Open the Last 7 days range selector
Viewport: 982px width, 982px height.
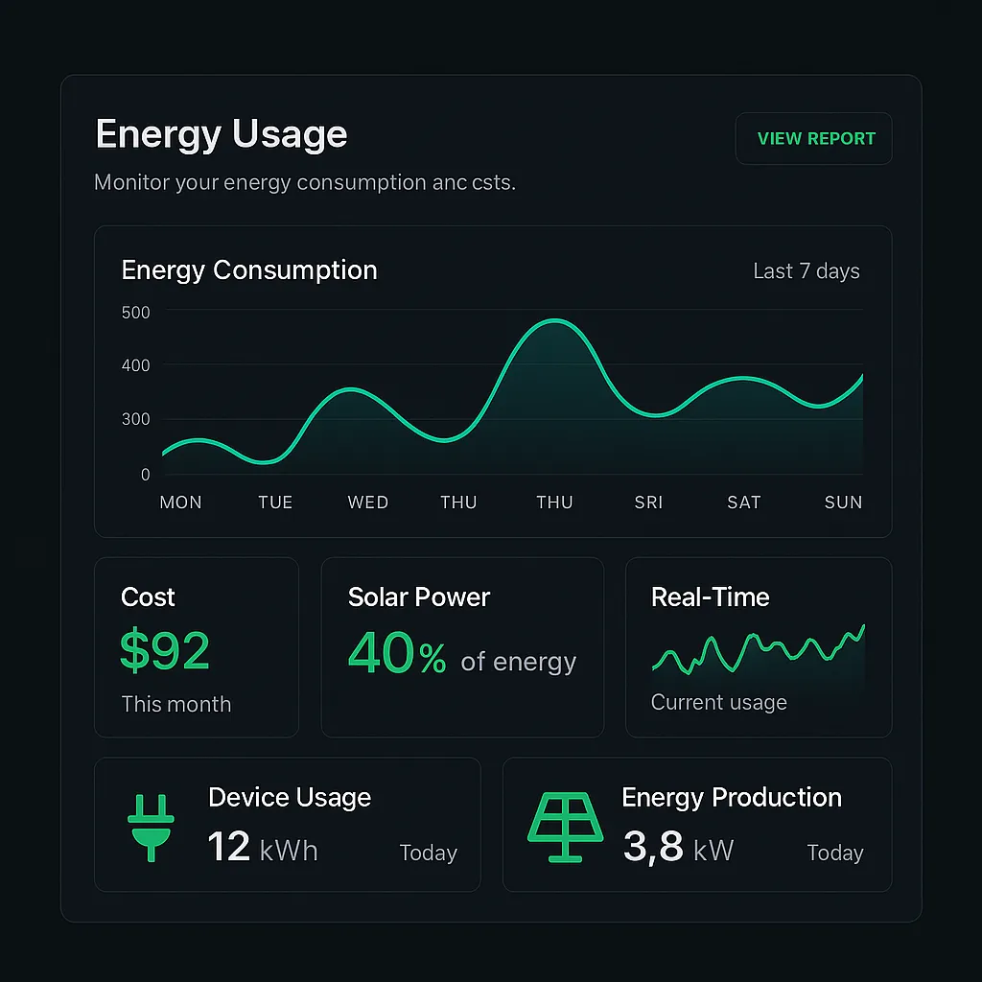click(807, 271)
